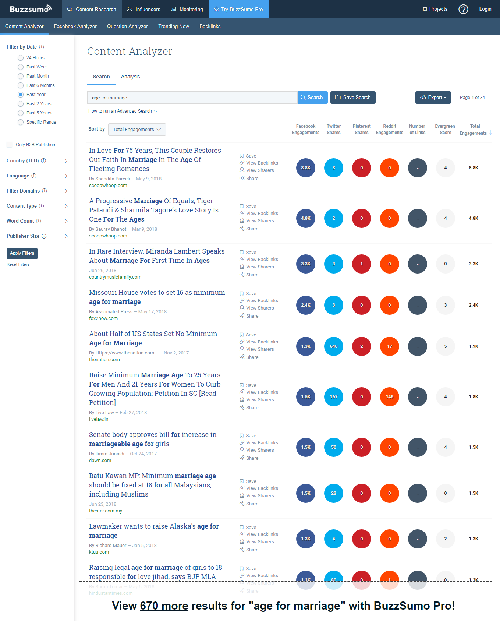Click the blue Search button
500x621 pixels.
coord(312,98)
